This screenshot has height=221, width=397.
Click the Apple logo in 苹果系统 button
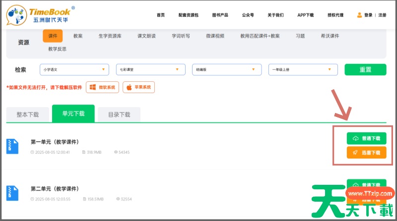(129, 87)
